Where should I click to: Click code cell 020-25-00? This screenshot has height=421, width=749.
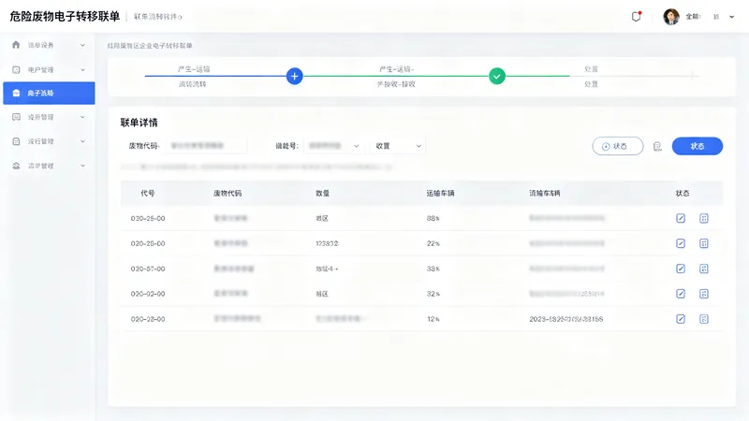(148, 219)
